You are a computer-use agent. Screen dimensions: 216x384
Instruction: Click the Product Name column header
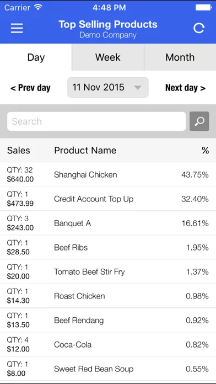[85, 150]
